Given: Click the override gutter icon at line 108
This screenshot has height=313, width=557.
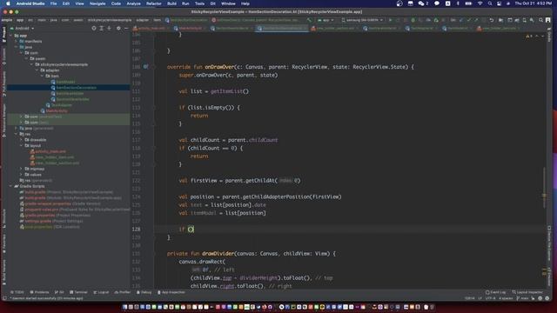Looking at the screenshot, I should point(145,67).
